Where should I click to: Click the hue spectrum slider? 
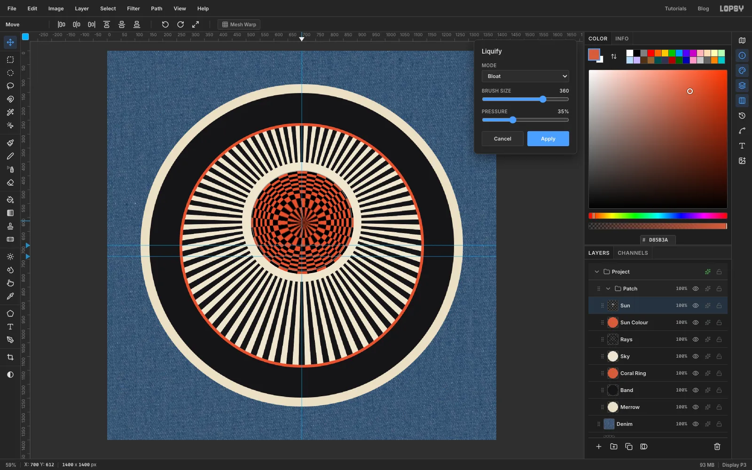(658, 216)
